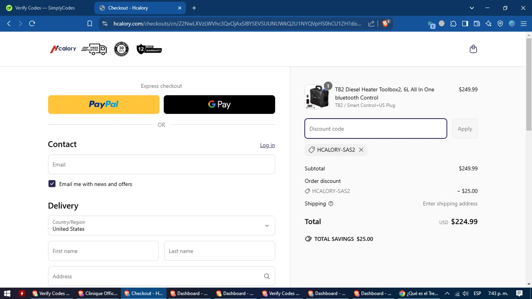Click the share page icon in address bar

point(371,23)
